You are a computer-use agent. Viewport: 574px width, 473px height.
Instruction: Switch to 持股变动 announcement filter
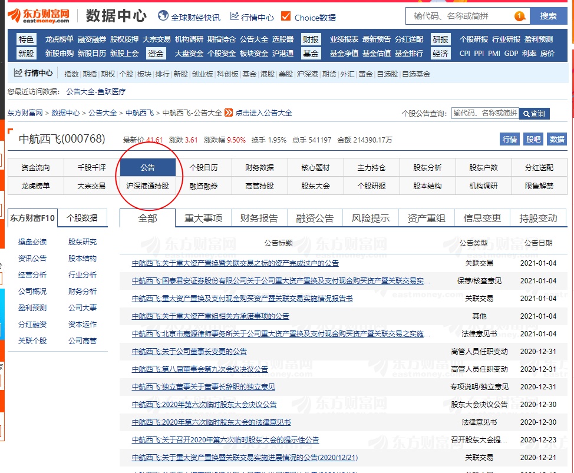[x=538, y=219]
